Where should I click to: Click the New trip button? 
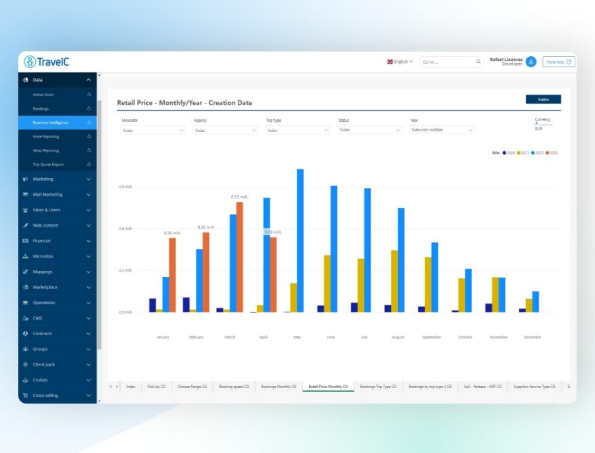point(558,62)
